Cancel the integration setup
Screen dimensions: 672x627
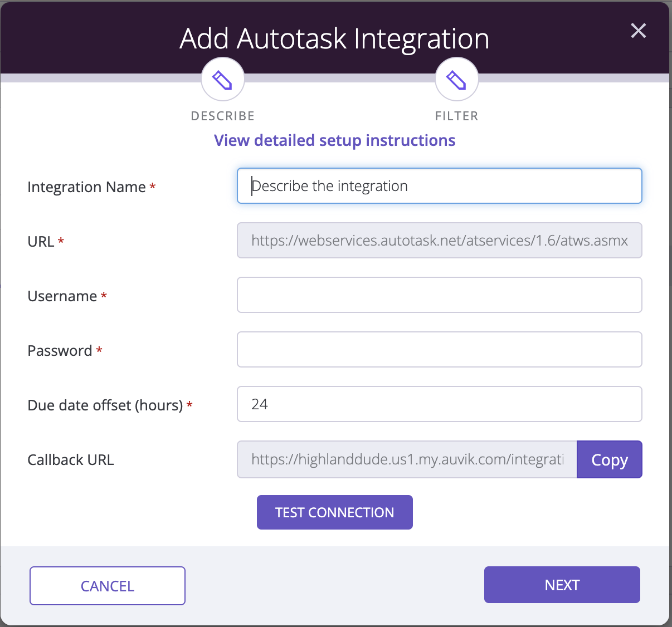108,586
